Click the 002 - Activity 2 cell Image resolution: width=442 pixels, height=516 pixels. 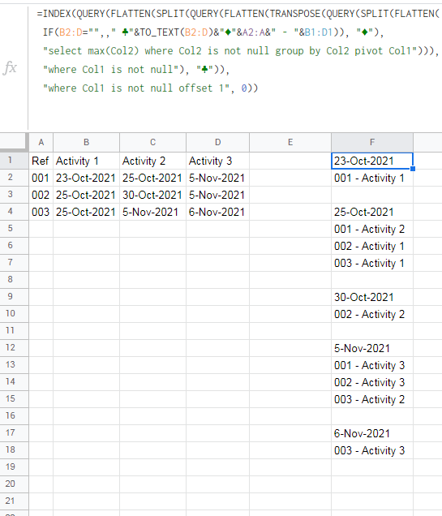(x=372, y=314)
